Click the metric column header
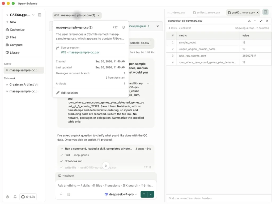 click(208, 35)
